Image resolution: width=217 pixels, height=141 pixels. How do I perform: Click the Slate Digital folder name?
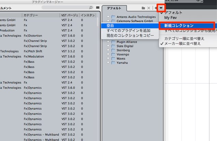[125, 46]
